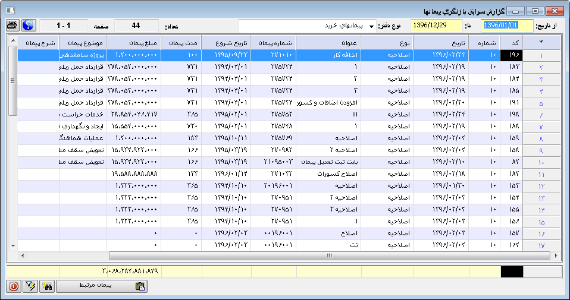570x300 pixels.
Task: Select the code cell "۸۲"
Action: 512,162
